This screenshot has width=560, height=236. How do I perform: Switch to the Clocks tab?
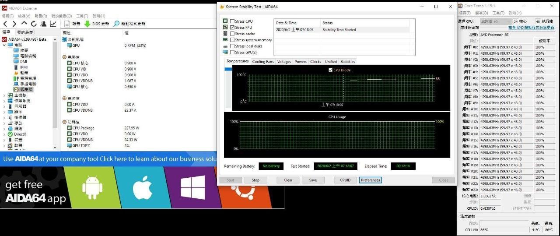(x=316, y=62)
